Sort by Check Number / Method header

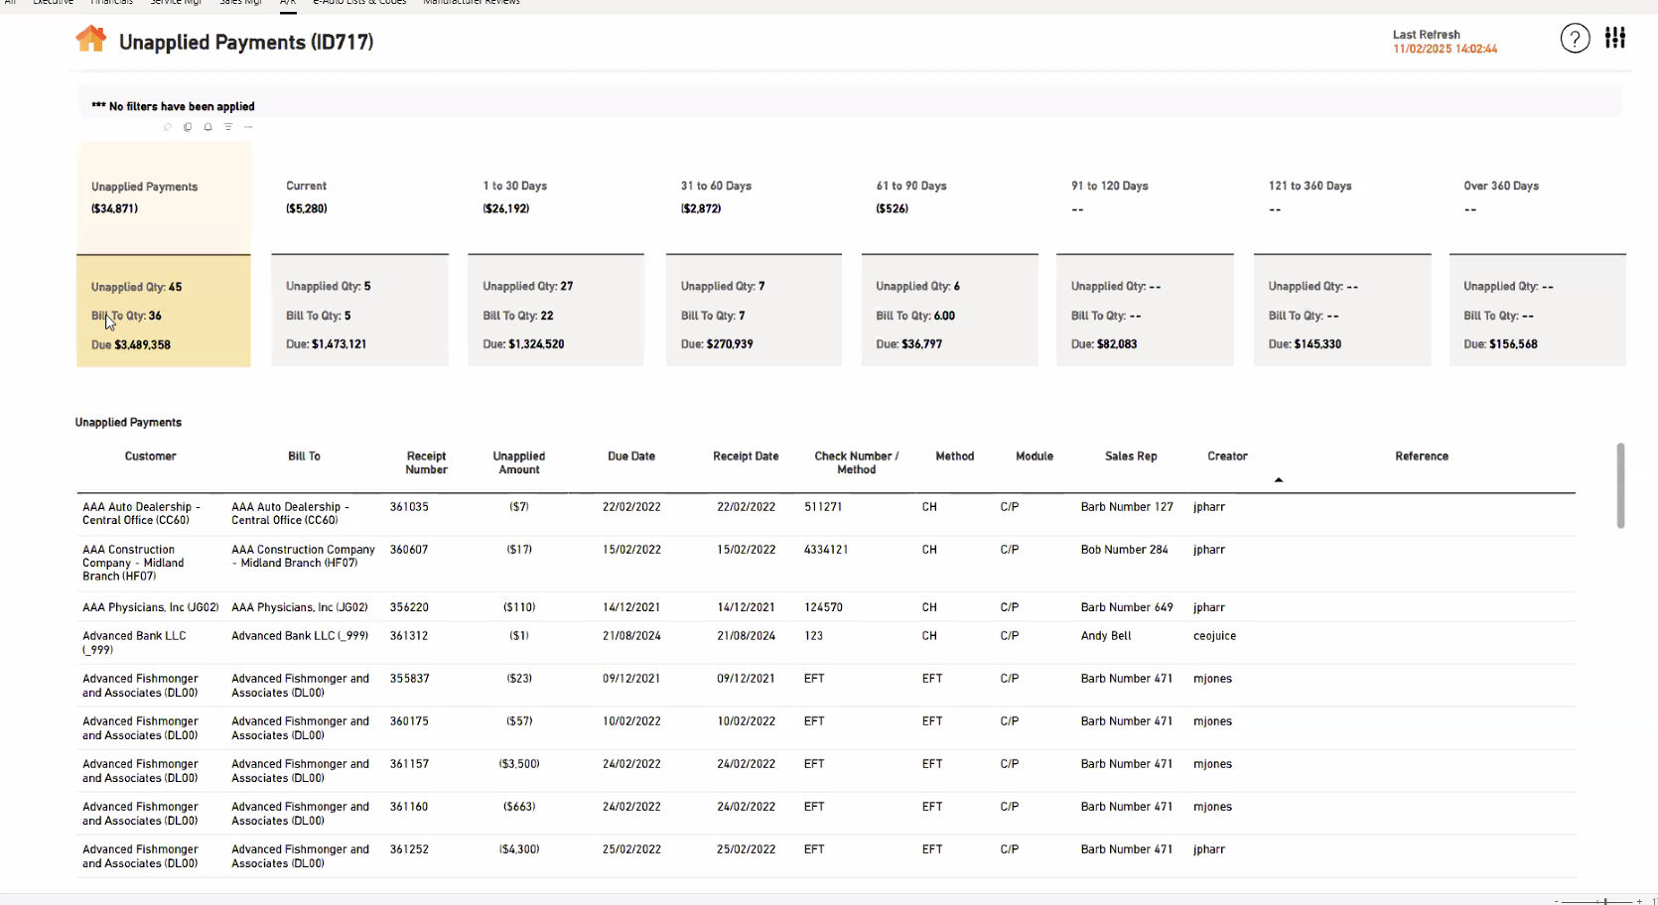click(x=857, y=463)
